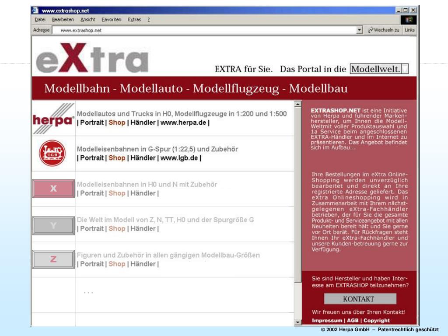Open the Copyright link

pos(377,321)
